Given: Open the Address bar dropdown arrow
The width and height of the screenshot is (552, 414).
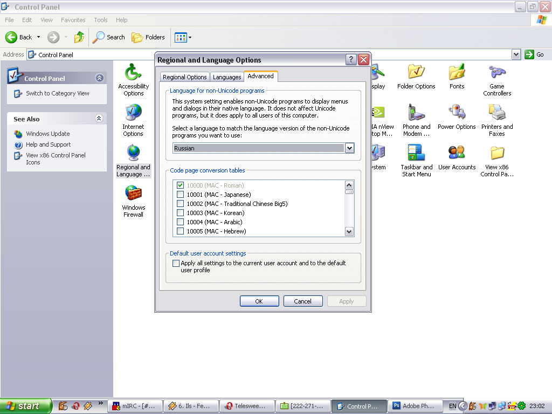Looking at the screenshot, I should click(x=516, y=54).
